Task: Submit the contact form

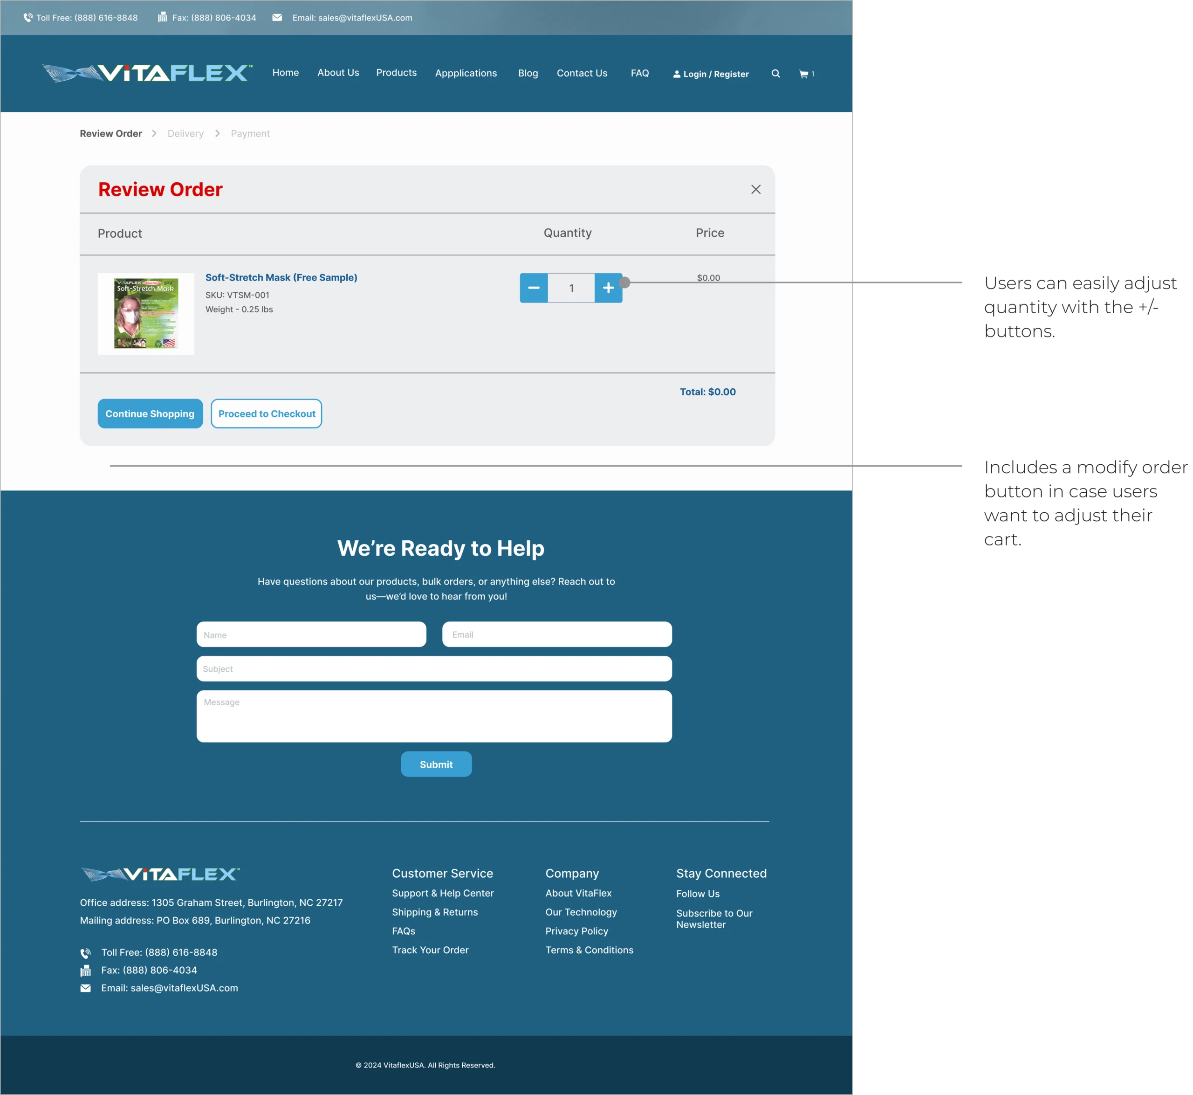Action: pos(436,764)
